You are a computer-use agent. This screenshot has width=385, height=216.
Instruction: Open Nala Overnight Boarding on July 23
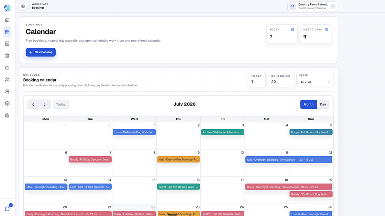(x=178, y=214)
